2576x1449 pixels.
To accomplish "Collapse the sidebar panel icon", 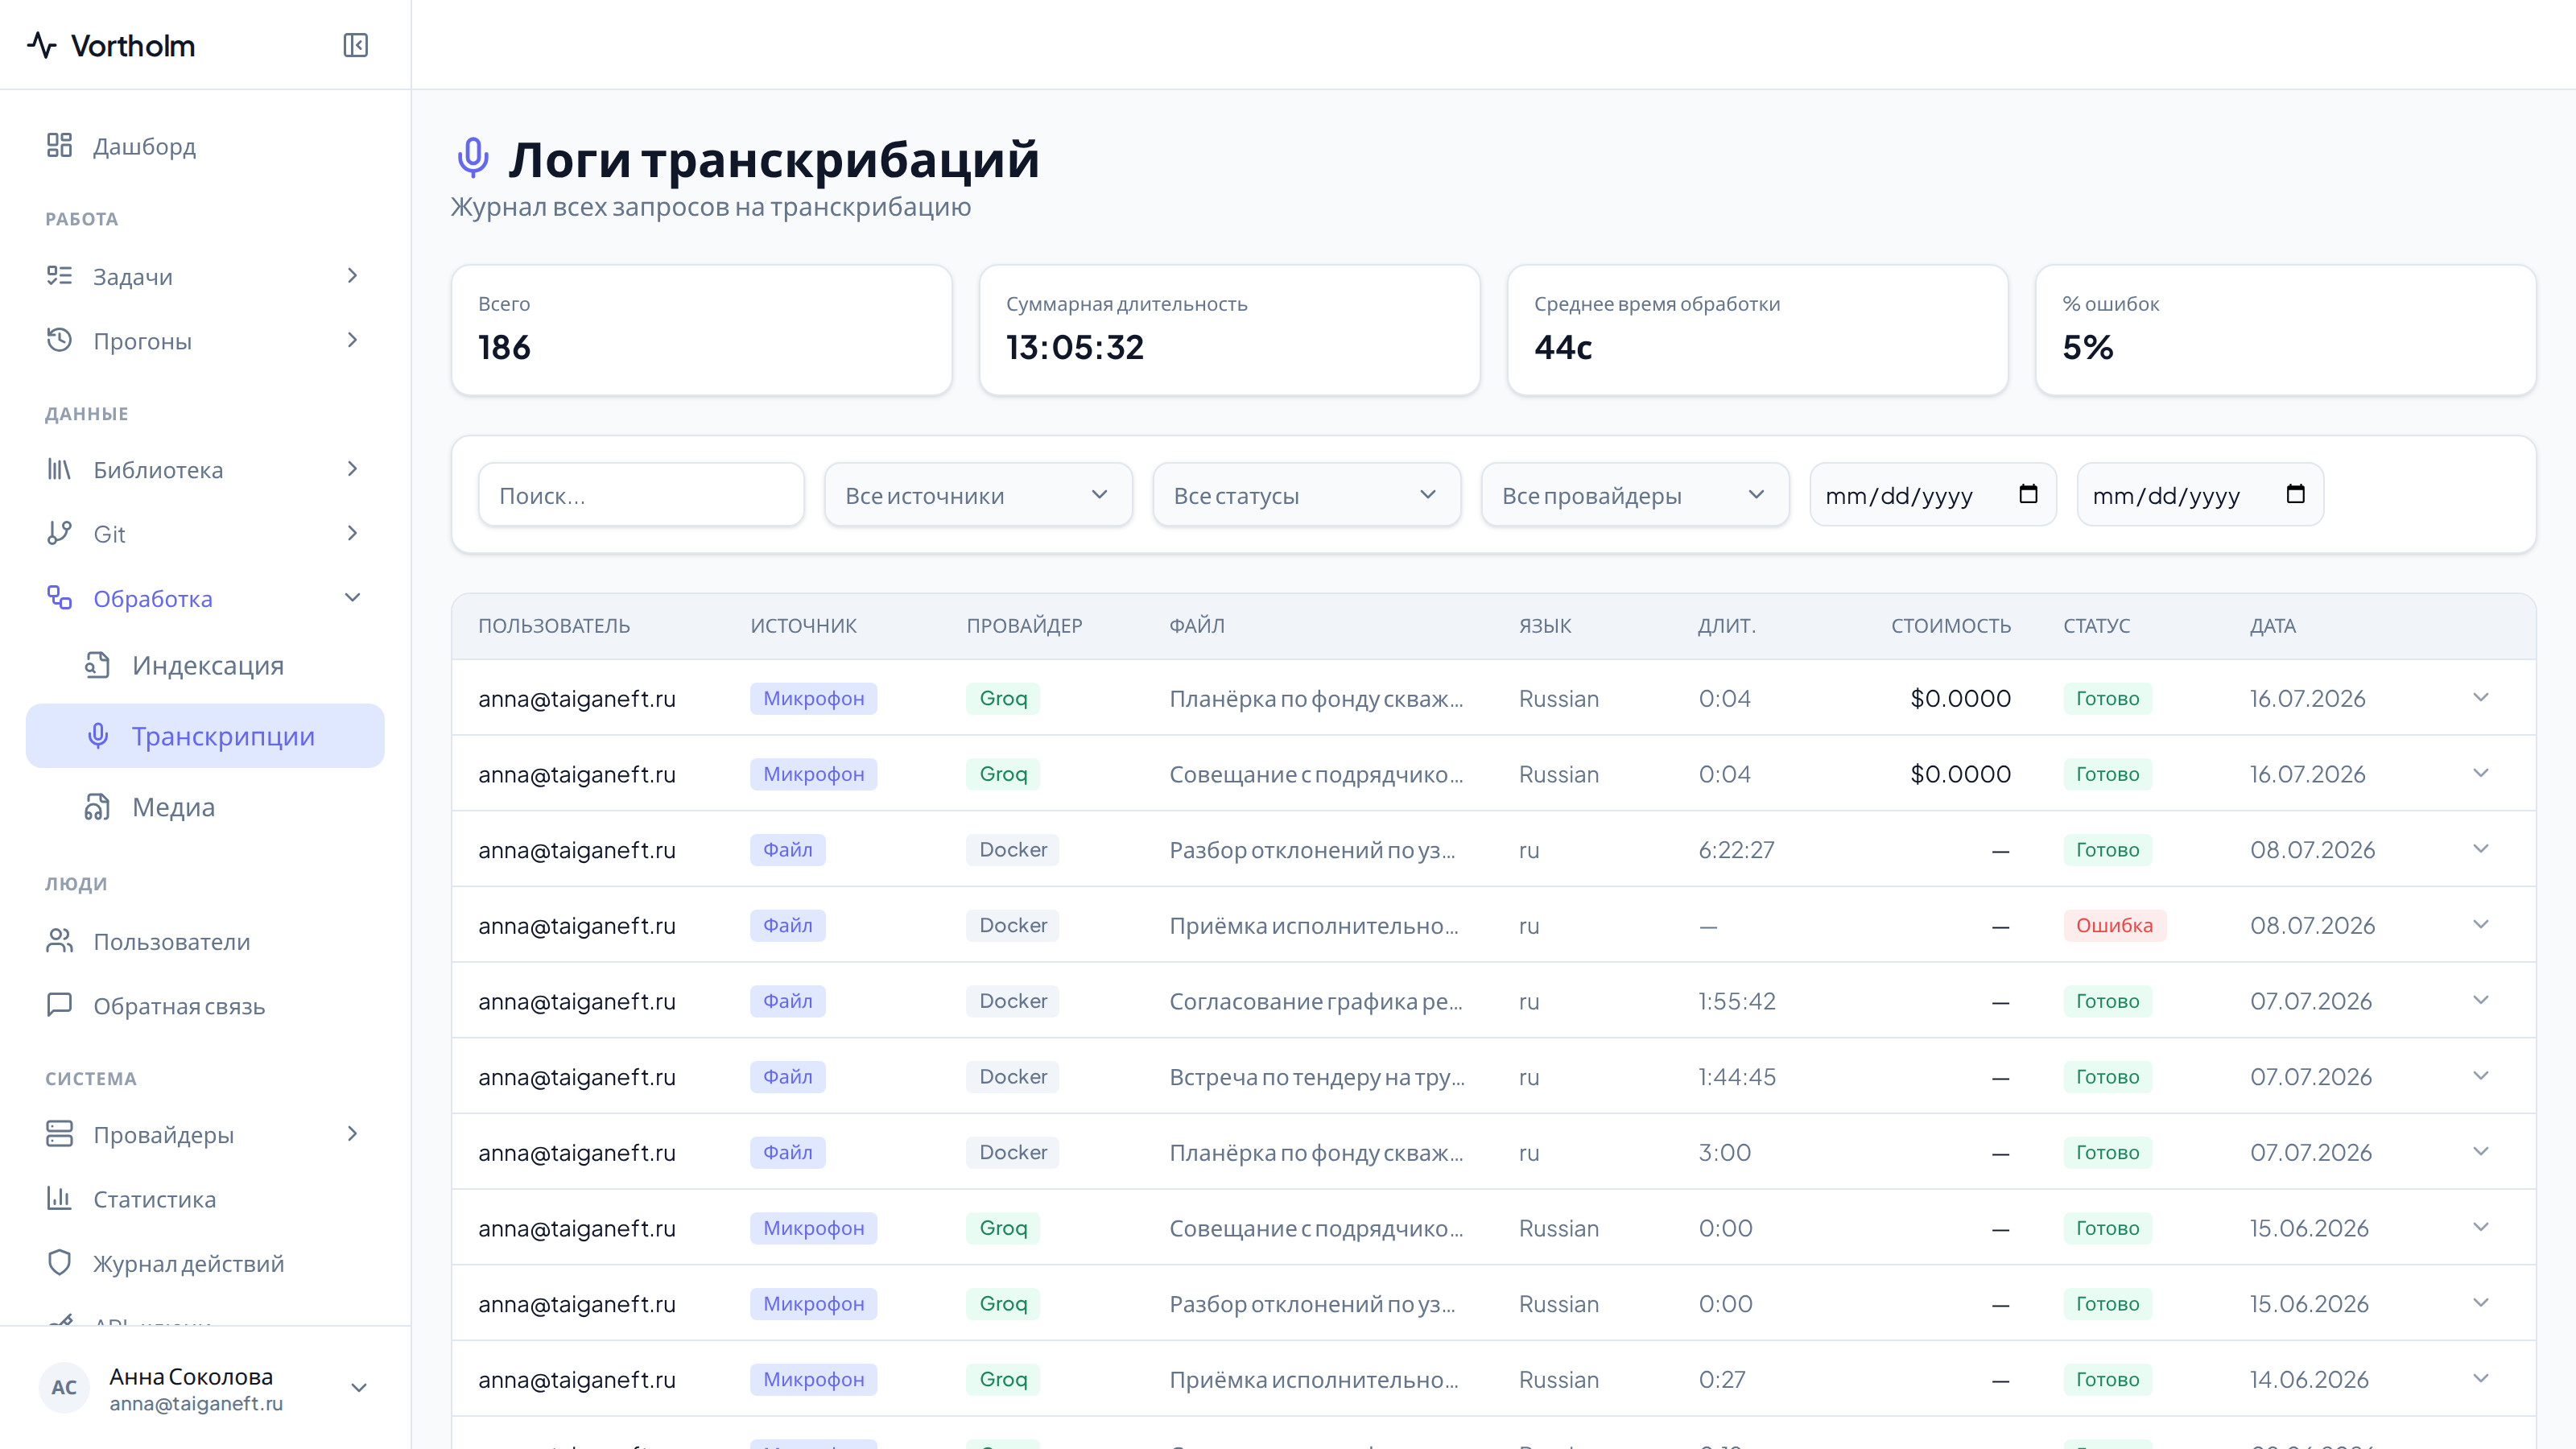I will click(355, 45).
